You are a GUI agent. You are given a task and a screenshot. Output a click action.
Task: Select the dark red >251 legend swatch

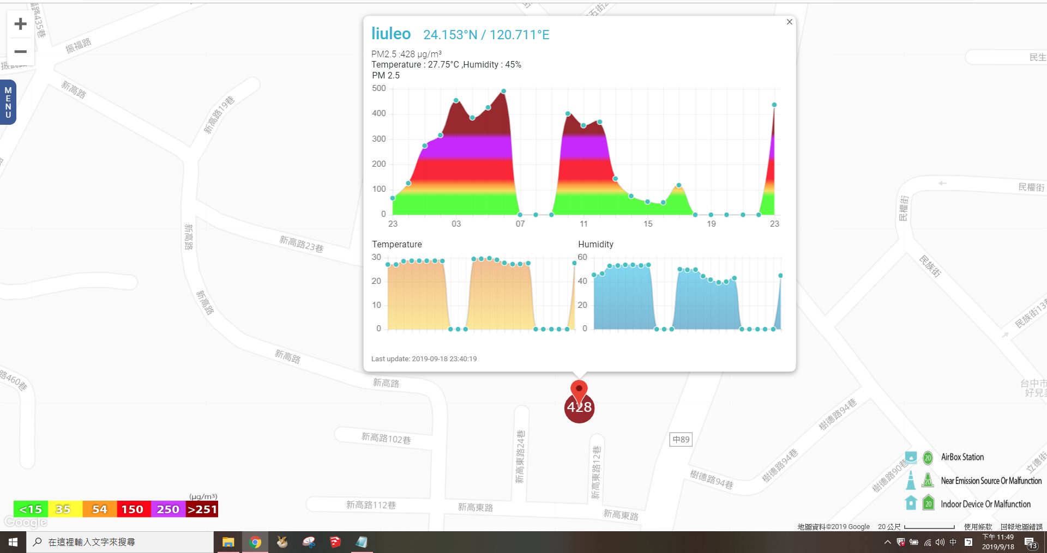[202, 509]
